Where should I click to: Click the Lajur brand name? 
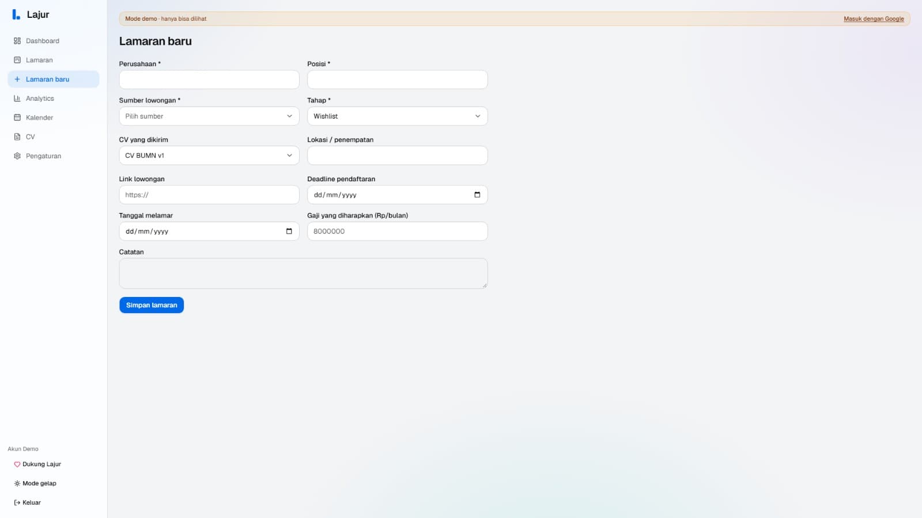(38, 14)
